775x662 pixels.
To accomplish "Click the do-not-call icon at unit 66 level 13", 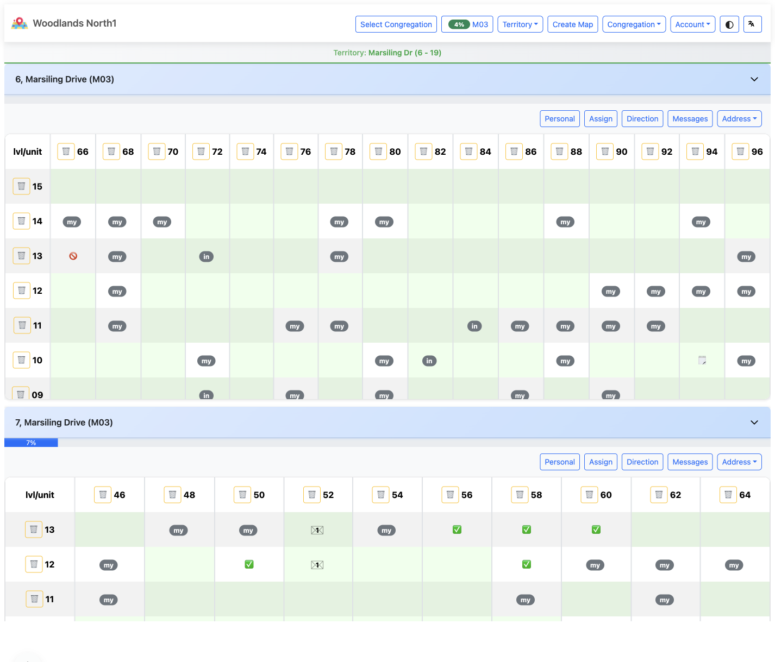I will pos(72,256).
